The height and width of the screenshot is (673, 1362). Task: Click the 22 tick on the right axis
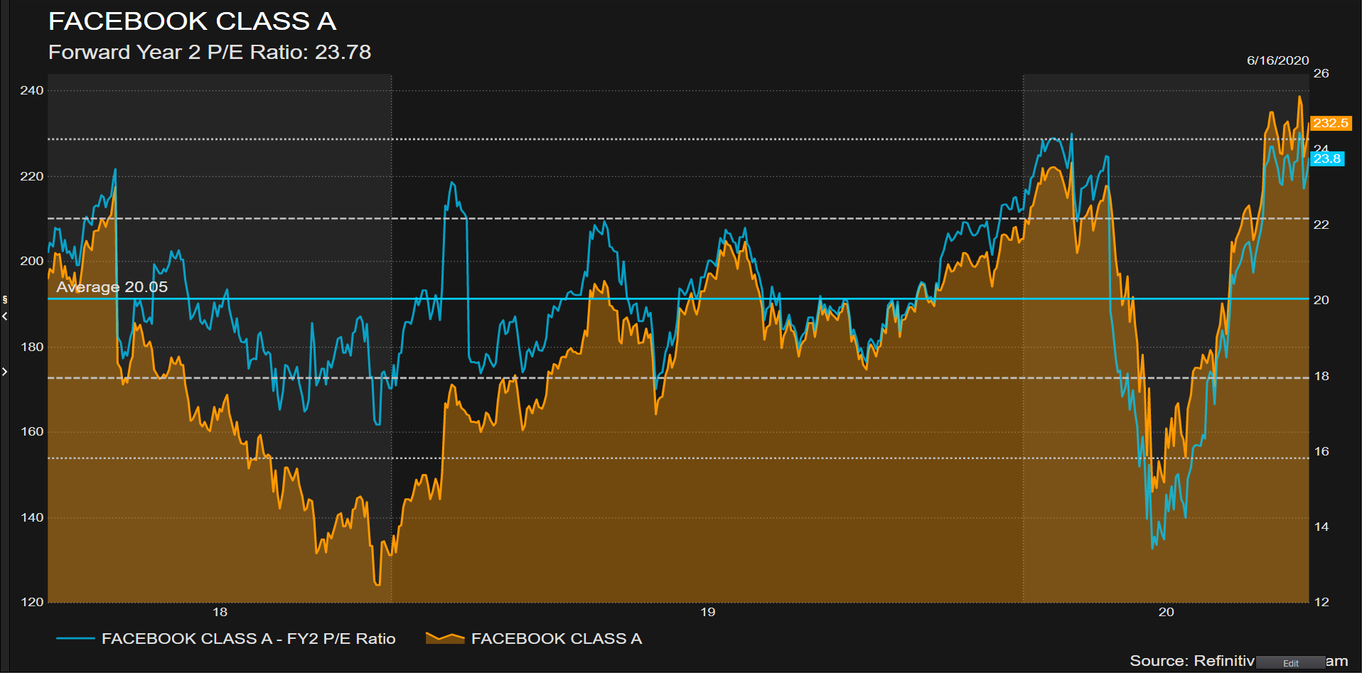pyautogui.click(x=1321, y=225)
